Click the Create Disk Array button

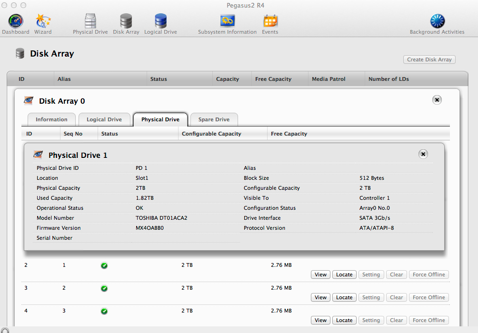[x=429, y=59]
